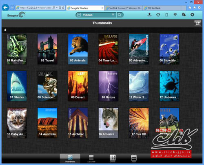Open the 01 Rain Forest video thumbnail
Viewport: 204px width, 165px height.
click(x=17, y=49)
